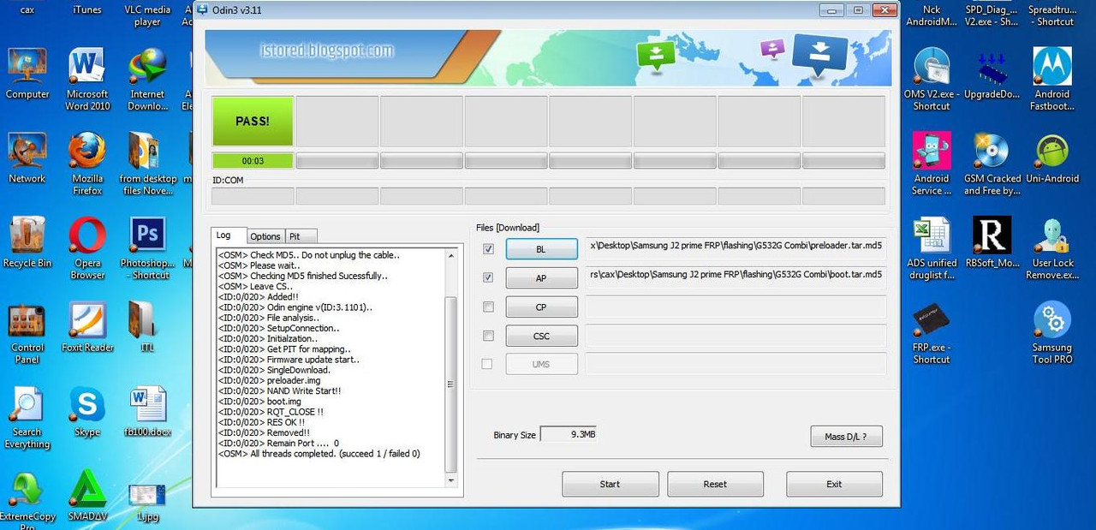Click the AP file button
The image size is (1096, 530).
click(x=541, y=278)
